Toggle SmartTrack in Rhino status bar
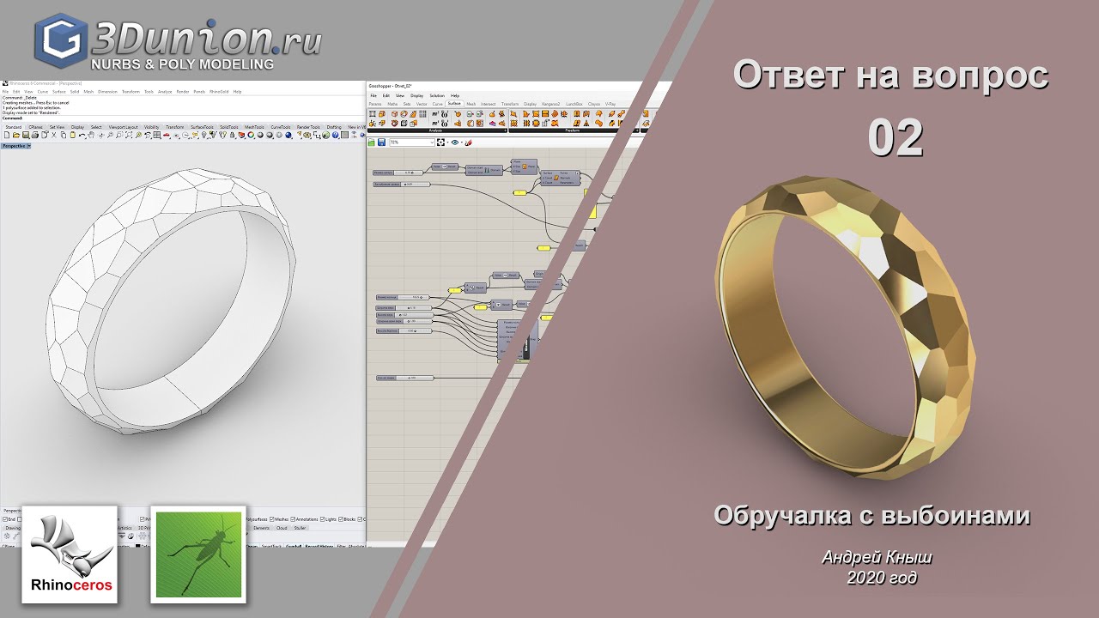Image resolution: width=1099 pixels, height=618 pixels. coord(271,546)
